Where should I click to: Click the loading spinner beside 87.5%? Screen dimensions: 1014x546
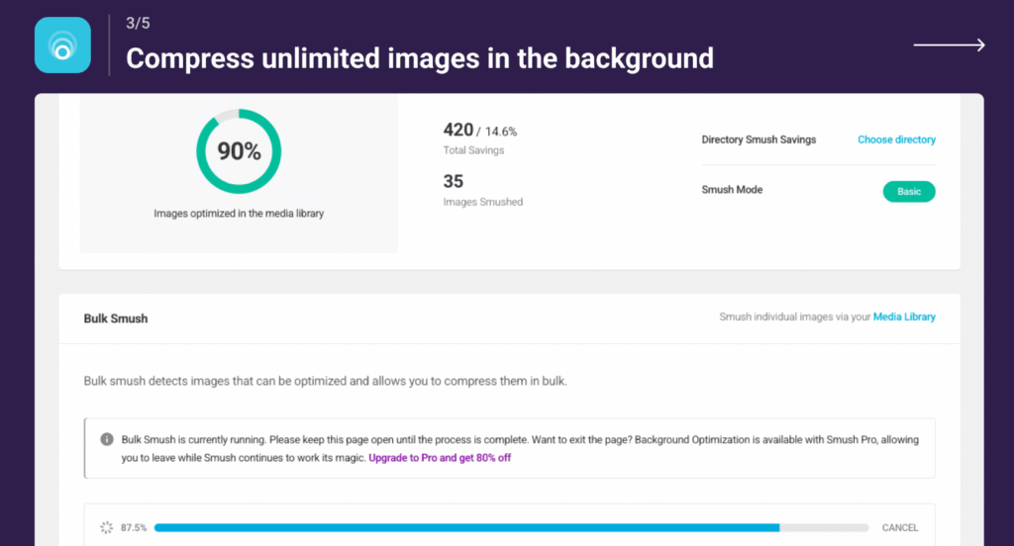click(x=107, y=528)
